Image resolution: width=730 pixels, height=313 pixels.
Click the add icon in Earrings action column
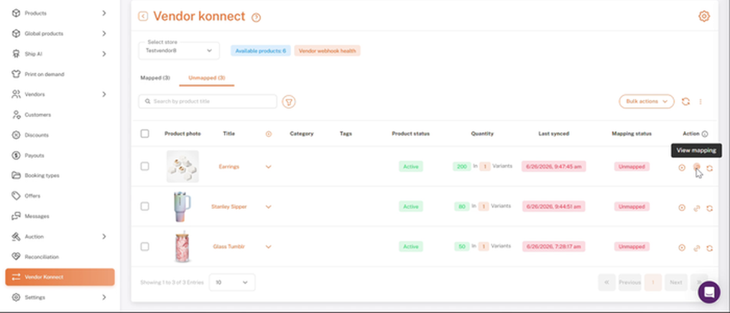[682, 168]
